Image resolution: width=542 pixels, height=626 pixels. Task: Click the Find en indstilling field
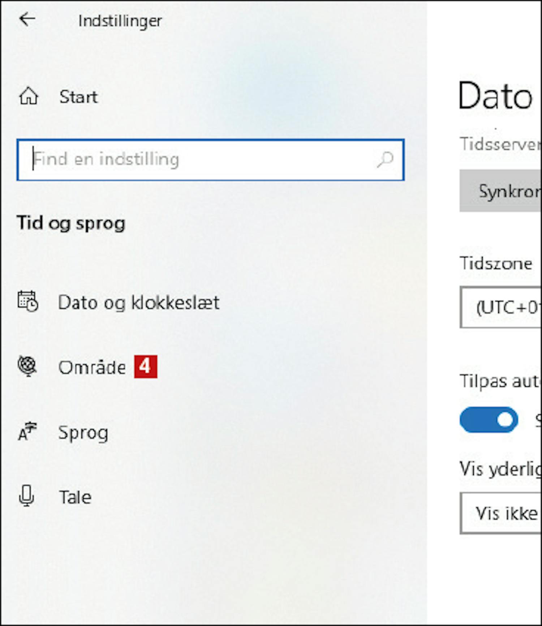pos(210,159)
